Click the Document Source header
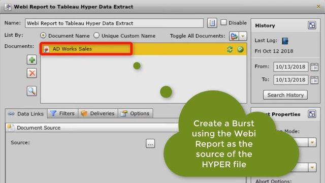The image size is (325, 183). [x=92, y=128]
